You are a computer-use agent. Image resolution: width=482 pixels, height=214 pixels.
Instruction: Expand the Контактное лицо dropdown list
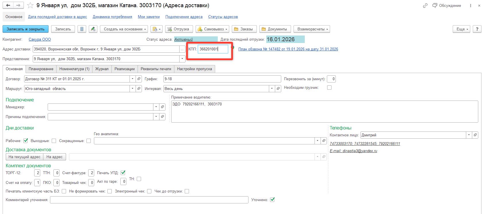[x=469, y=135]
